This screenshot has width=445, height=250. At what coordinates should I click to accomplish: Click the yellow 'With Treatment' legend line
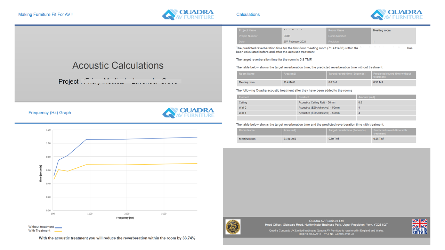(x=58, y=231)
